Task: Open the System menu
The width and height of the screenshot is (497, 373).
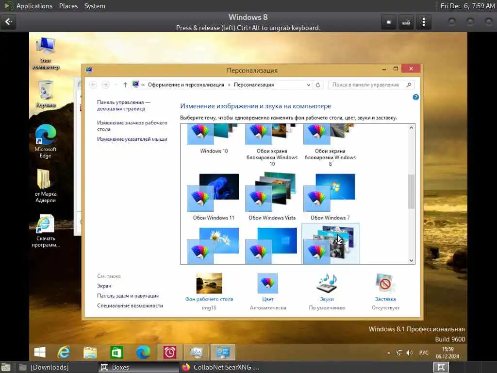Action: tap(95, 6)
